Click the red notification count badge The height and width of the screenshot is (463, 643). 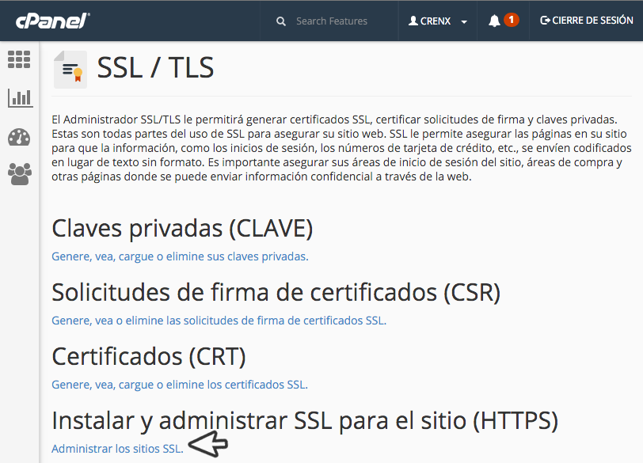512,20
